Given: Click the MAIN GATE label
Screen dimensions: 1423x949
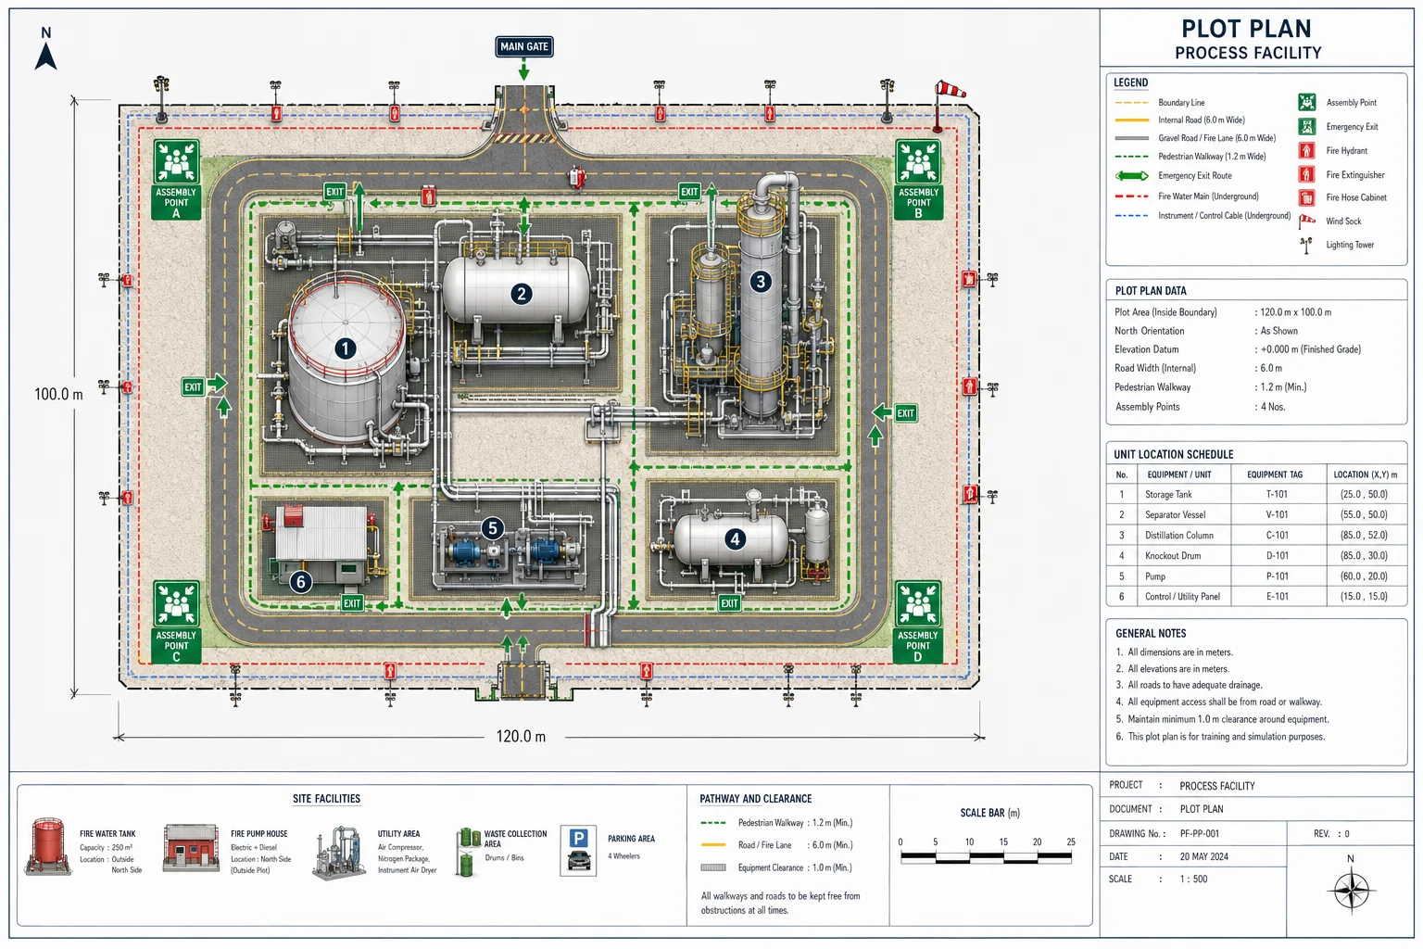Looking at the screenshot, I should click(x=524, y=46).
